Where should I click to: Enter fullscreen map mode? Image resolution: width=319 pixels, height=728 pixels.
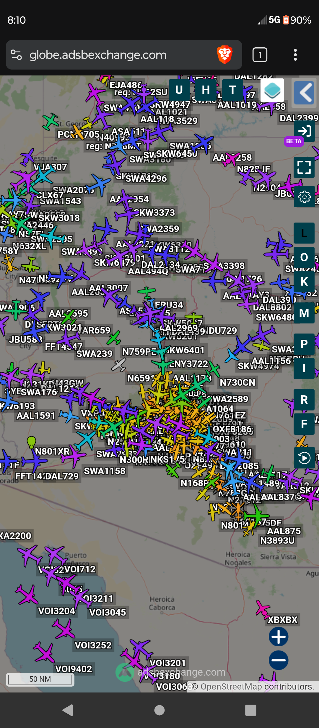coord(304,167)
